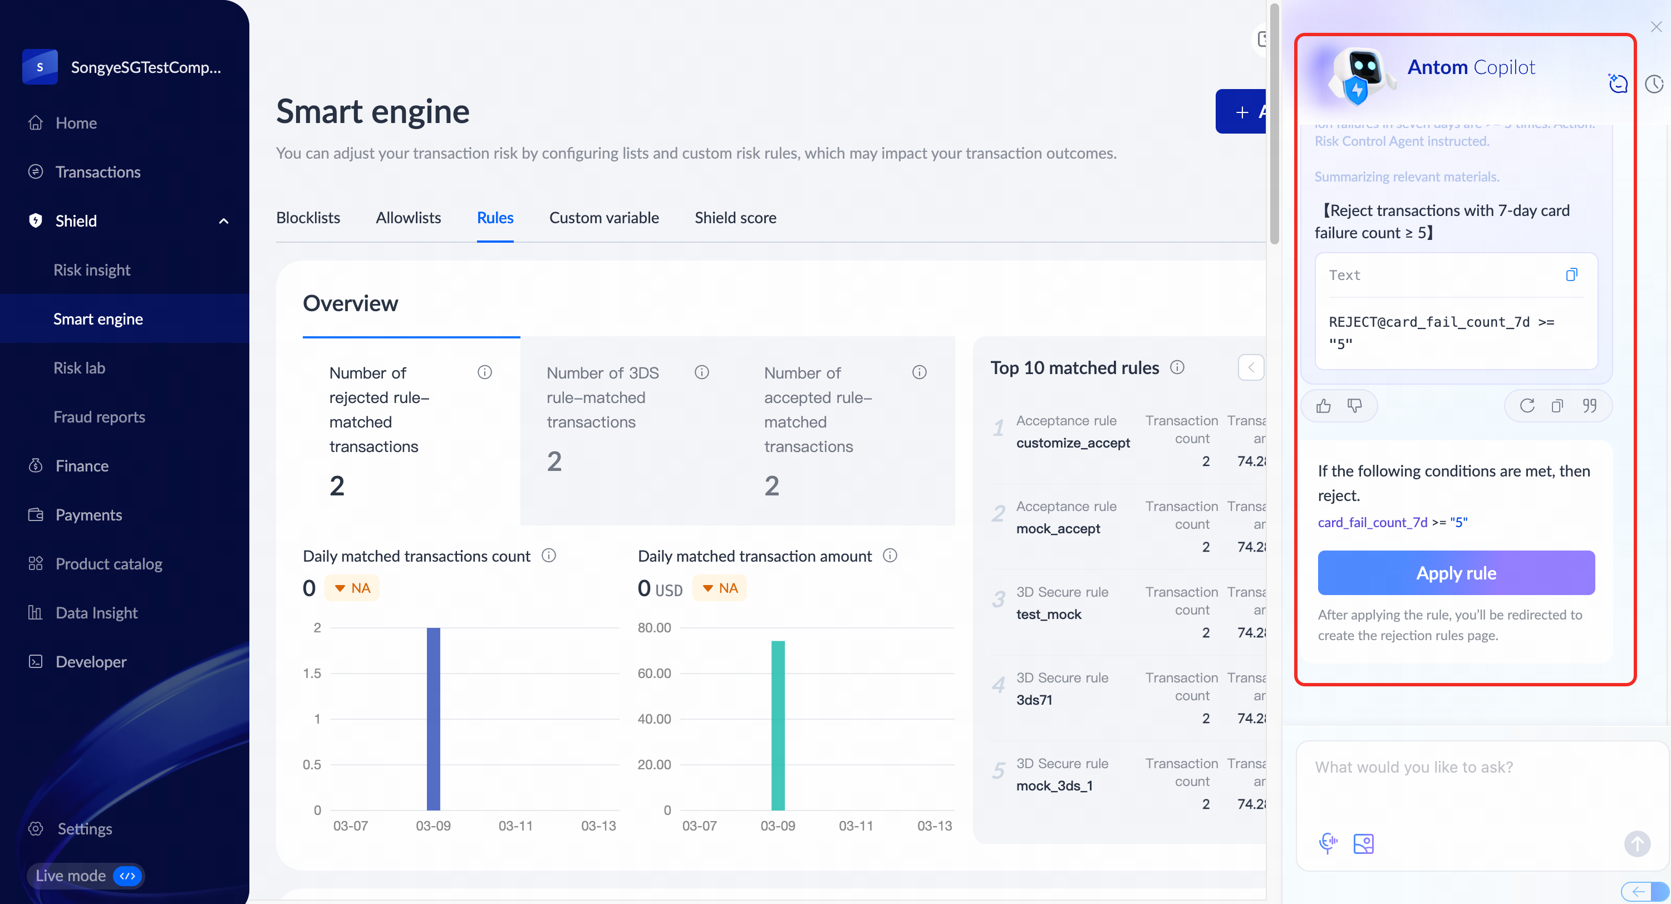Open Risk lab in the sidebar

click(x=79, y=368)
